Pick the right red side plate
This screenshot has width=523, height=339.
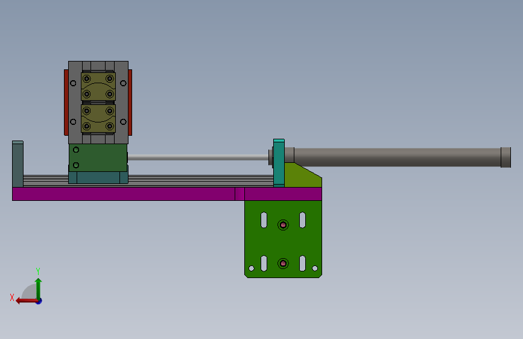pos(130,103)
